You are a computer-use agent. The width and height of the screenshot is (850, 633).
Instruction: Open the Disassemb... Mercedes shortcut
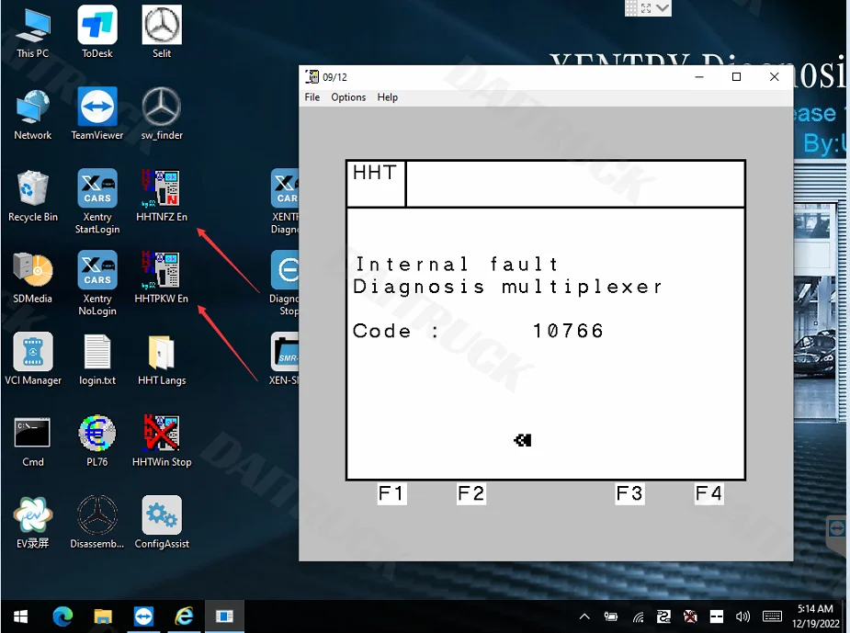pos(97,524)
